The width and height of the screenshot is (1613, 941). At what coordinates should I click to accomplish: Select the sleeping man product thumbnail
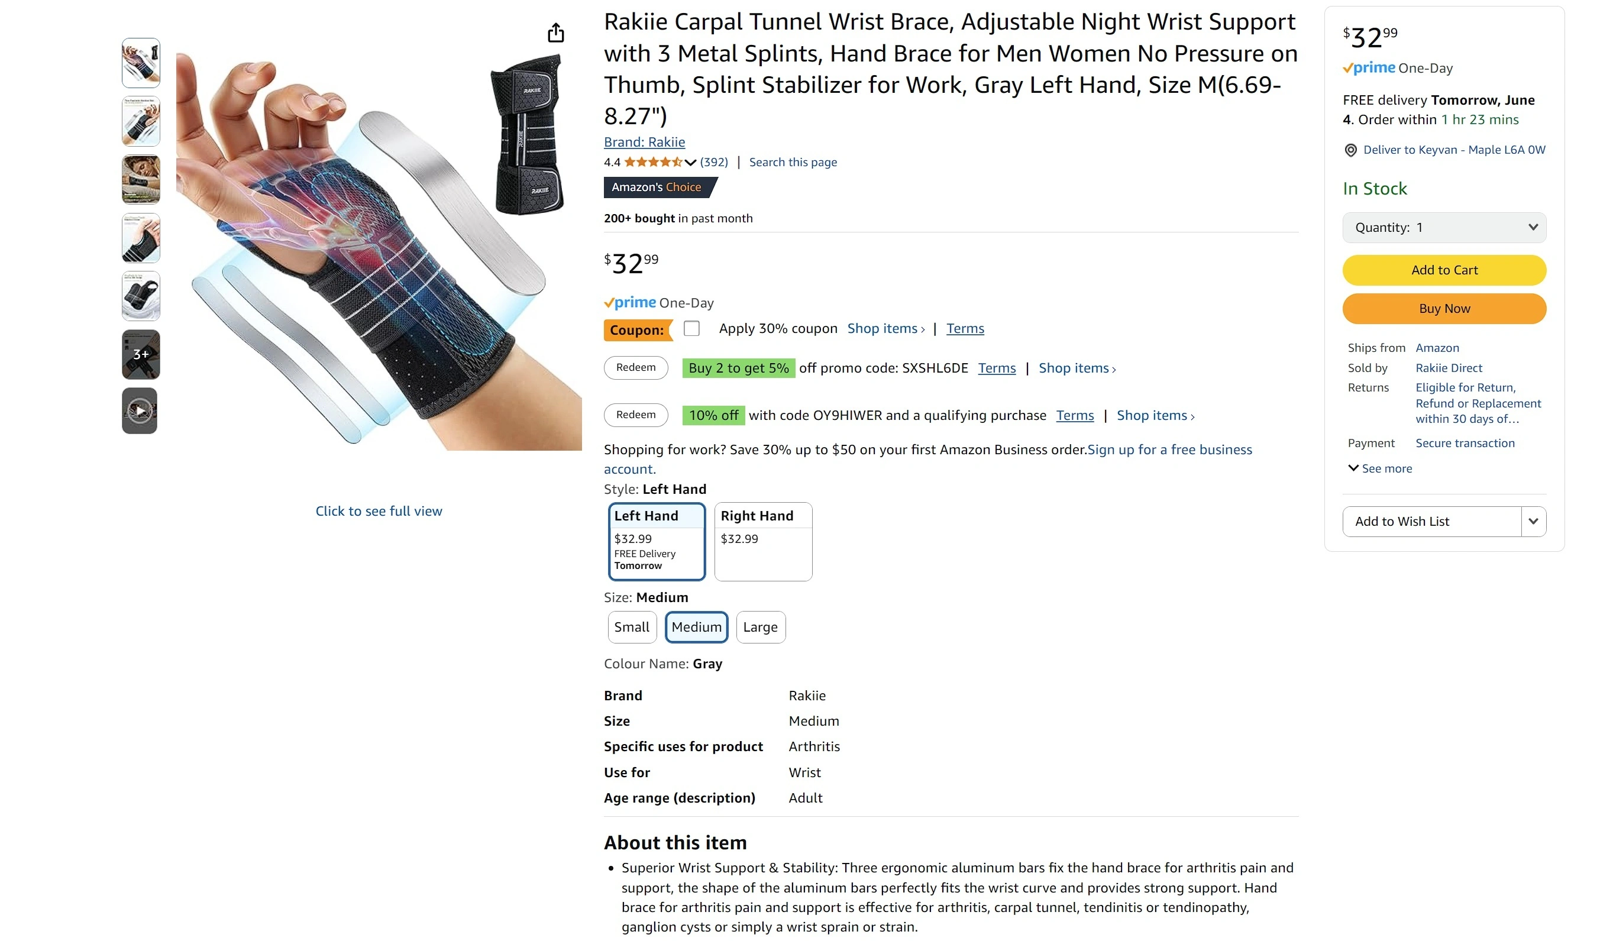coord(141,180)
